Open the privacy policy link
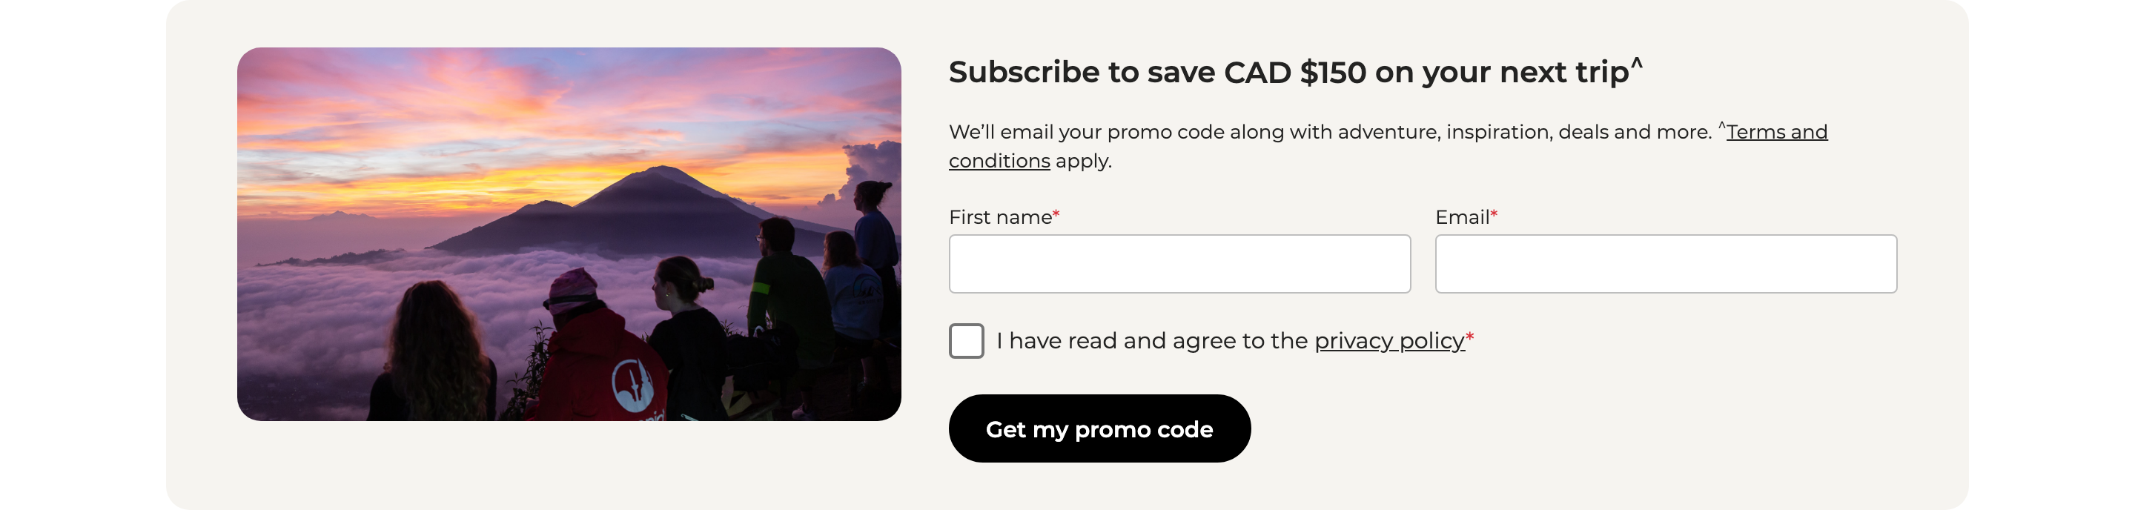 click(1389, 341)
